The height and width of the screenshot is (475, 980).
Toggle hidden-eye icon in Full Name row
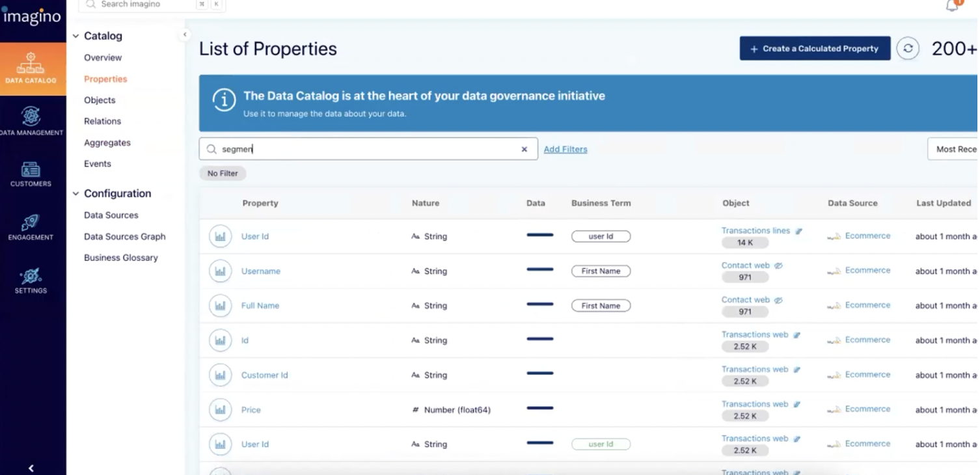(x=778, y=300)
